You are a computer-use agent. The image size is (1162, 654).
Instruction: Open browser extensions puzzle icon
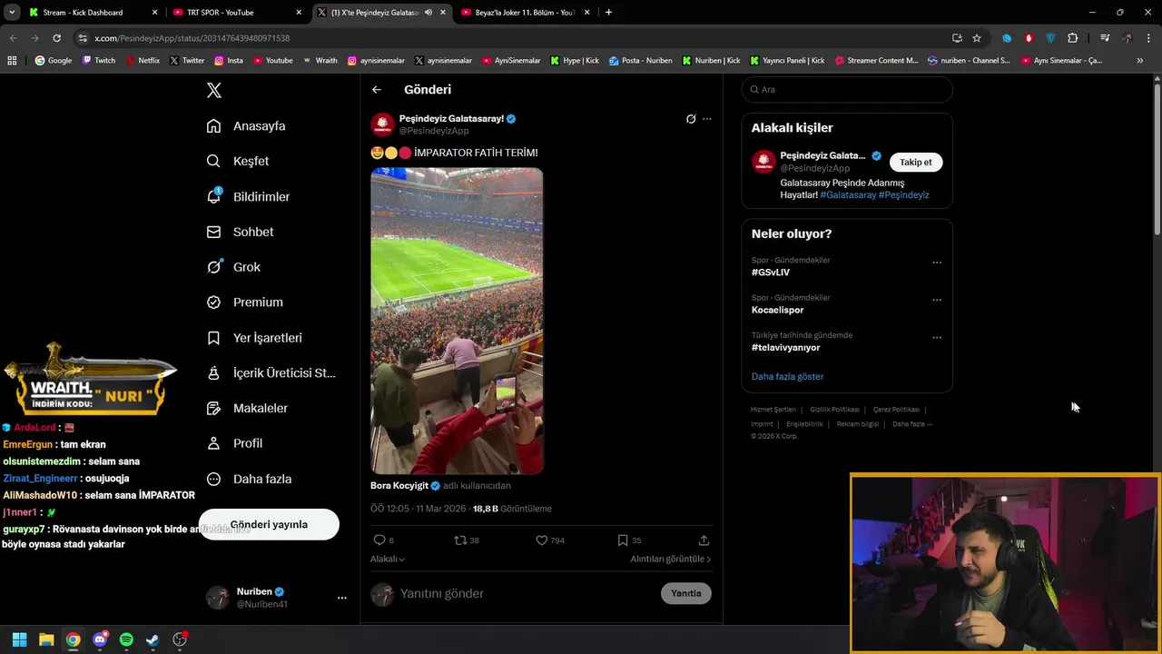(x=1073, y=38)
